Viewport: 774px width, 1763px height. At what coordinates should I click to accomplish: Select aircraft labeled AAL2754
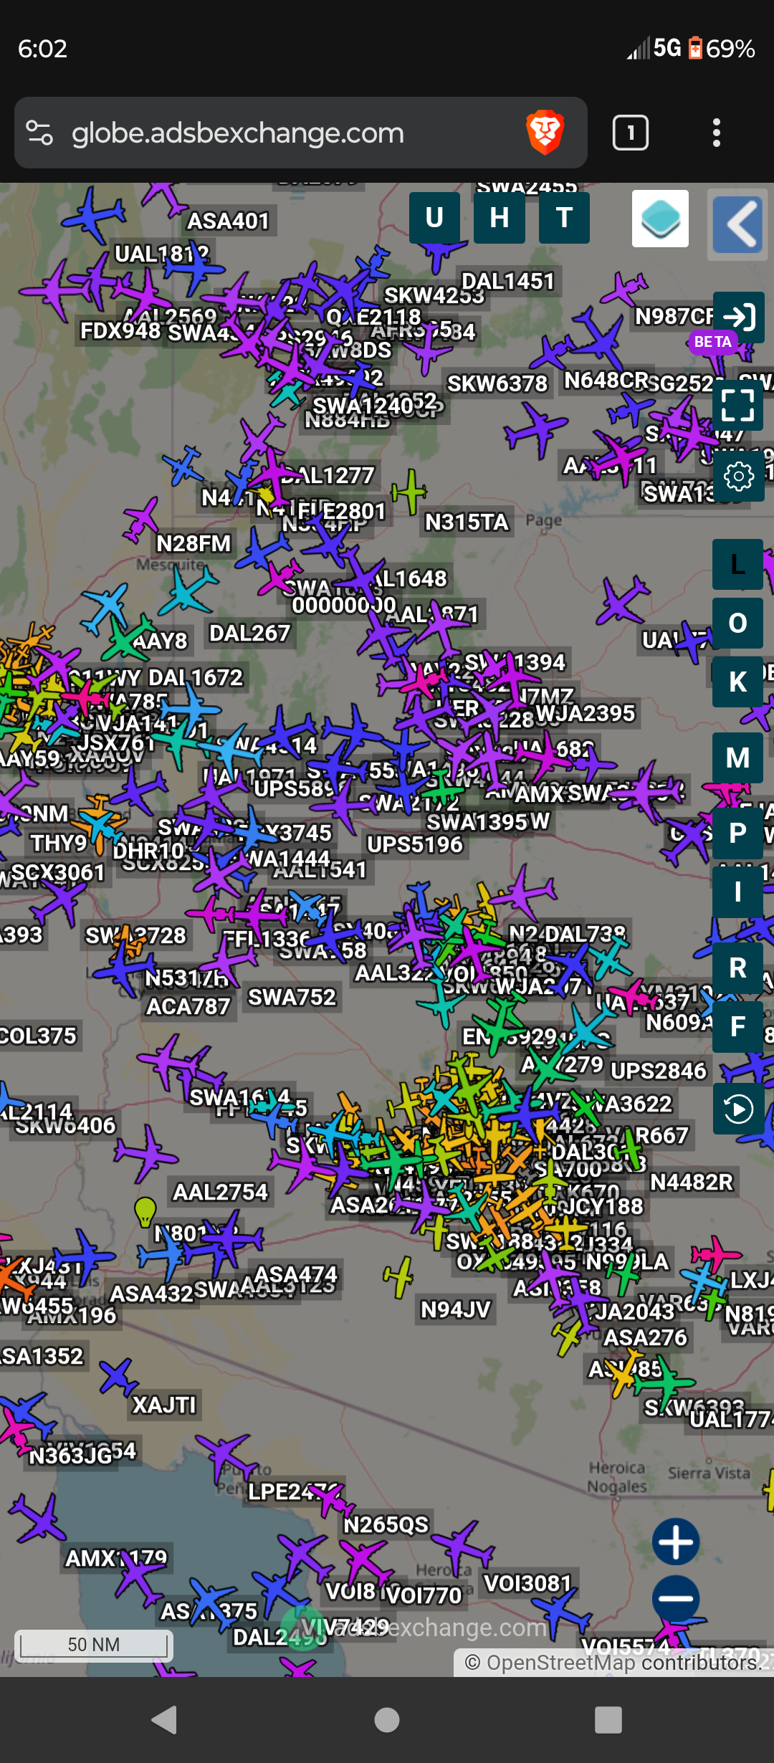pos(220,1192)
